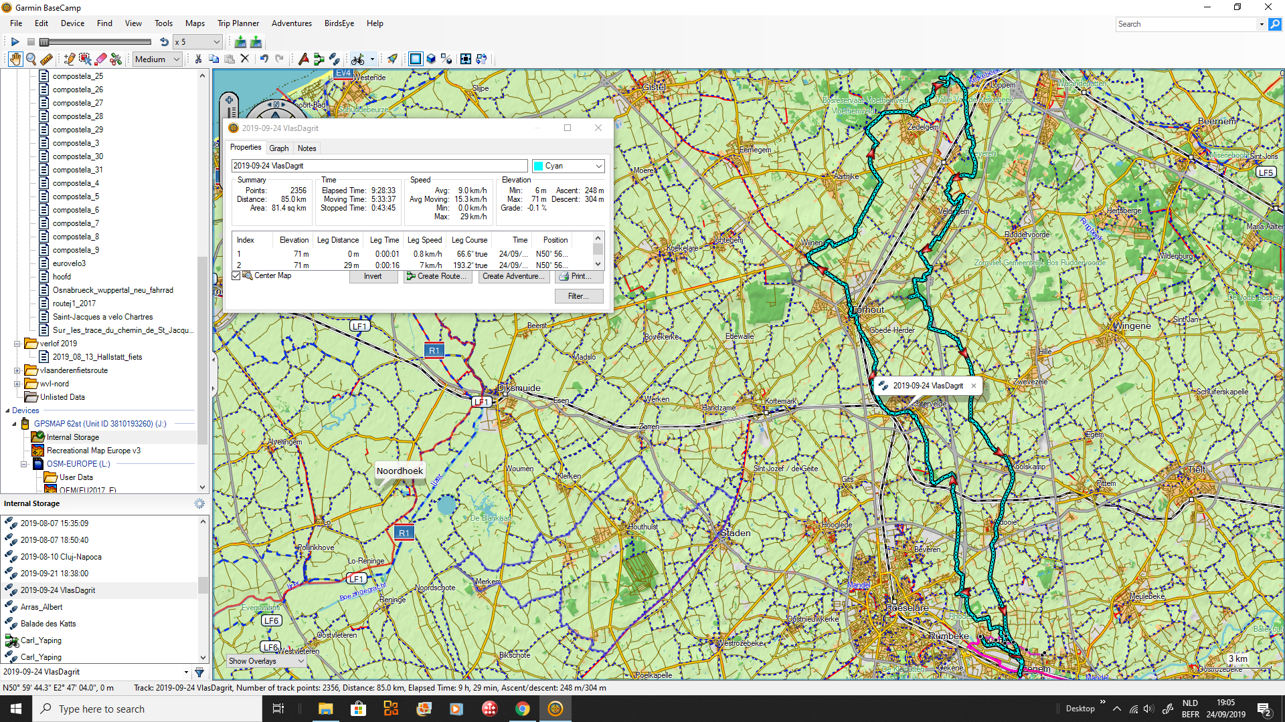
Task: Select the New Waypoint flag tool
Action: pos(303,59)
